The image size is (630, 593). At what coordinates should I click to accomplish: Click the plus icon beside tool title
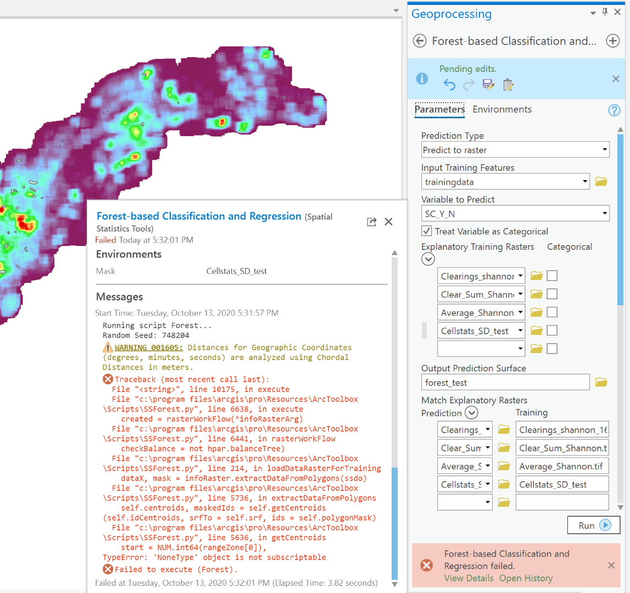coord(612,41)
